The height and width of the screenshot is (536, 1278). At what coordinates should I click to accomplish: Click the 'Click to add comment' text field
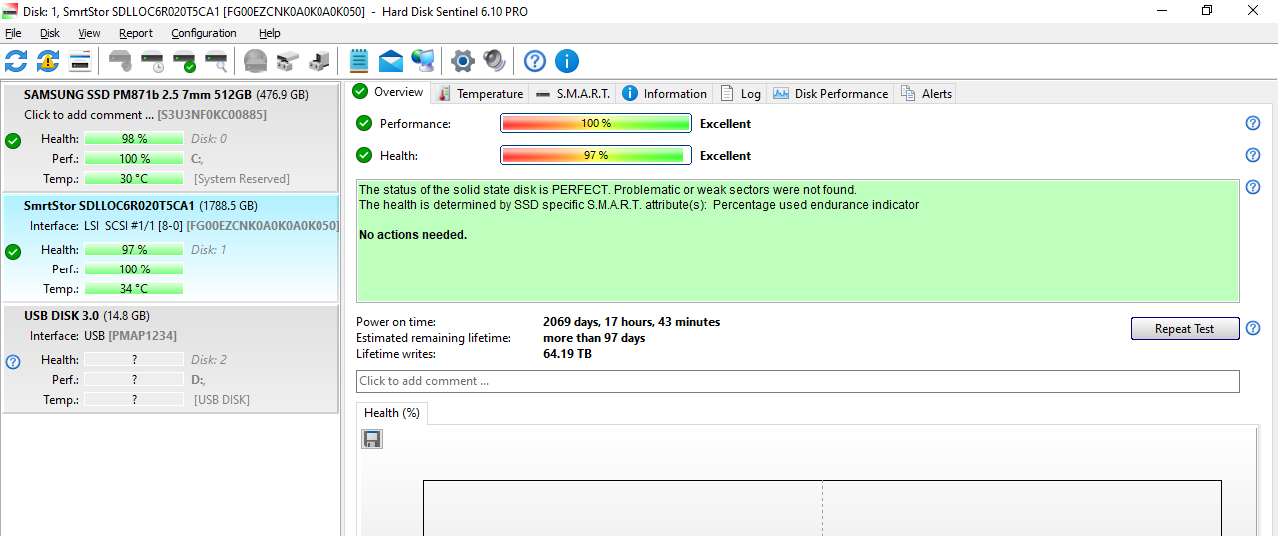(x=797, y=381)
